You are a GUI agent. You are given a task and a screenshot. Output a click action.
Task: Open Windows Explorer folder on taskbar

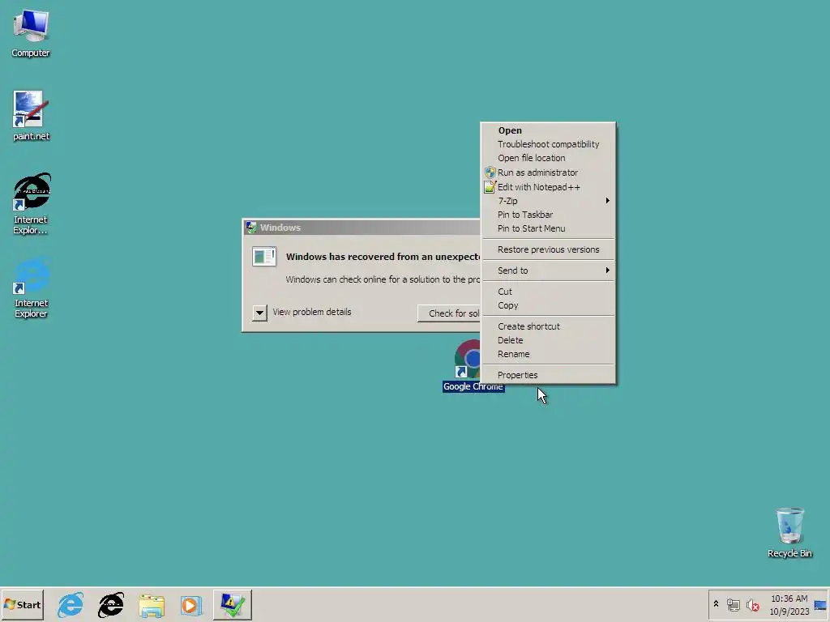[x=152, y=605]
